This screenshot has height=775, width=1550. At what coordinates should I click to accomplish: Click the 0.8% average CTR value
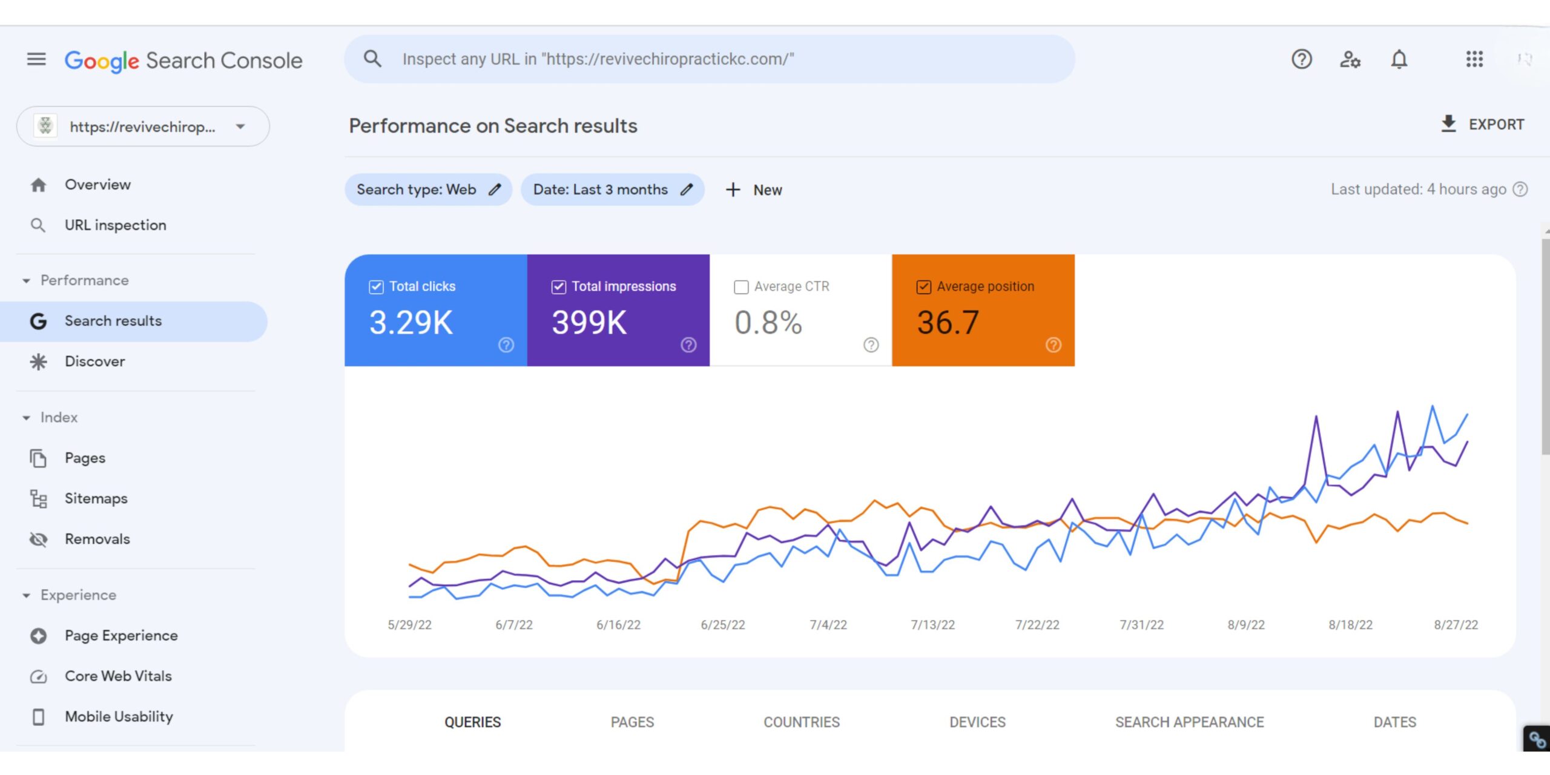[768, 323]
